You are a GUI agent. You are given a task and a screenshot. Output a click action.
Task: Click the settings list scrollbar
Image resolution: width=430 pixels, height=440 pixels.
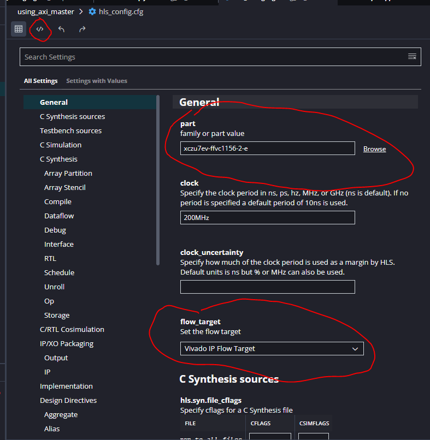pyautogui.click(x=158, y=180)
